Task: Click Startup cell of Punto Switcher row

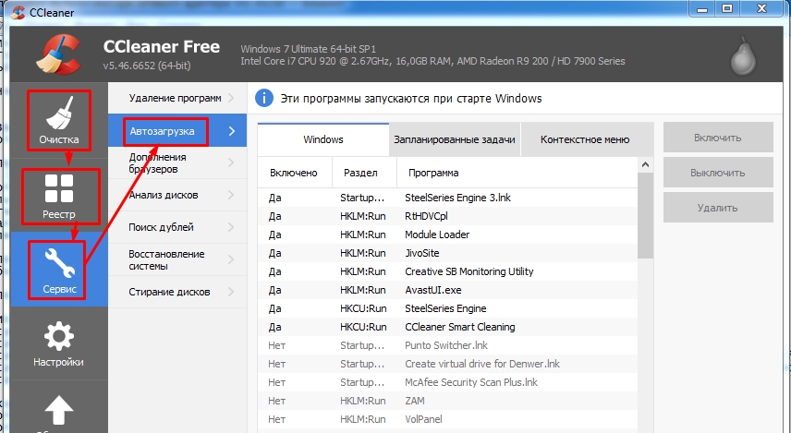Action: coord(362,345)
